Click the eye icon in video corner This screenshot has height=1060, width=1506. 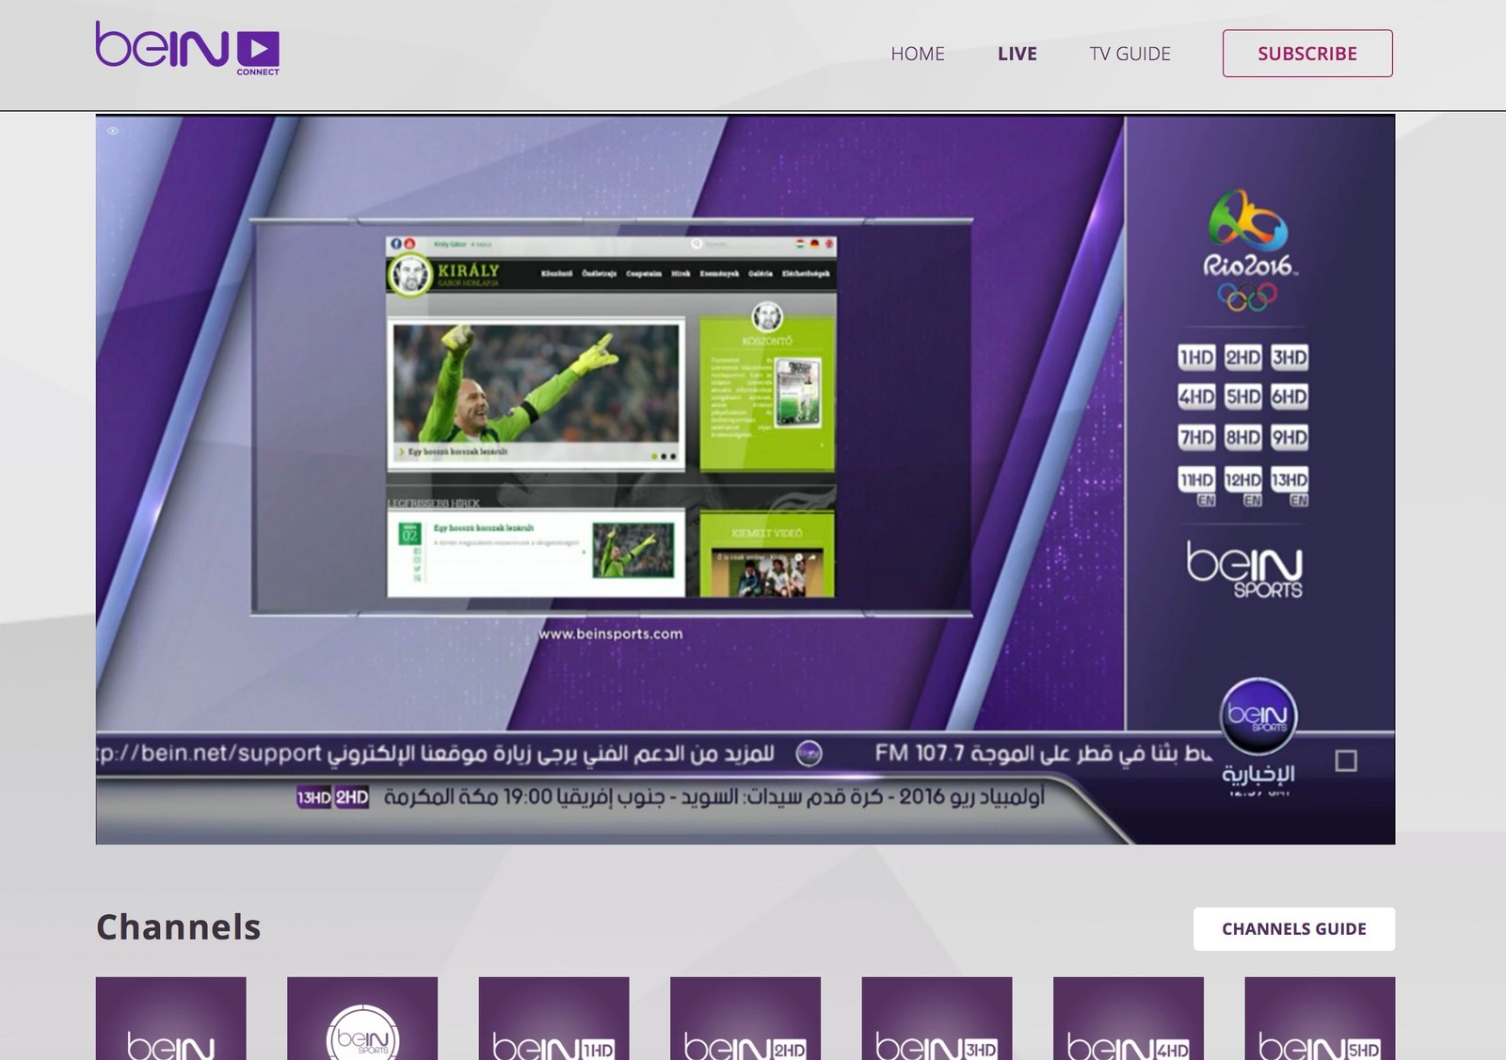point(113,131)
